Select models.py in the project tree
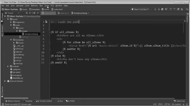The image size is (190, 106). 19,54
